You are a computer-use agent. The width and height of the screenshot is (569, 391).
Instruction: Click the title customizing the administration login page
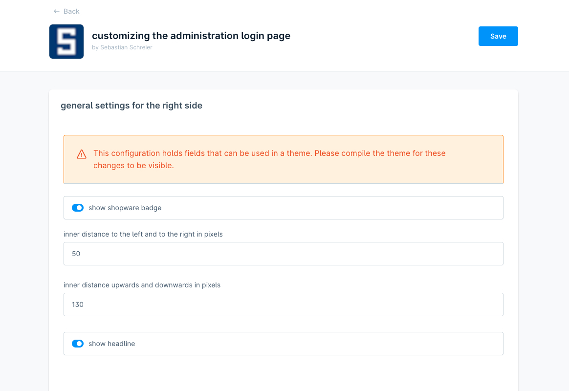(191, 36)
